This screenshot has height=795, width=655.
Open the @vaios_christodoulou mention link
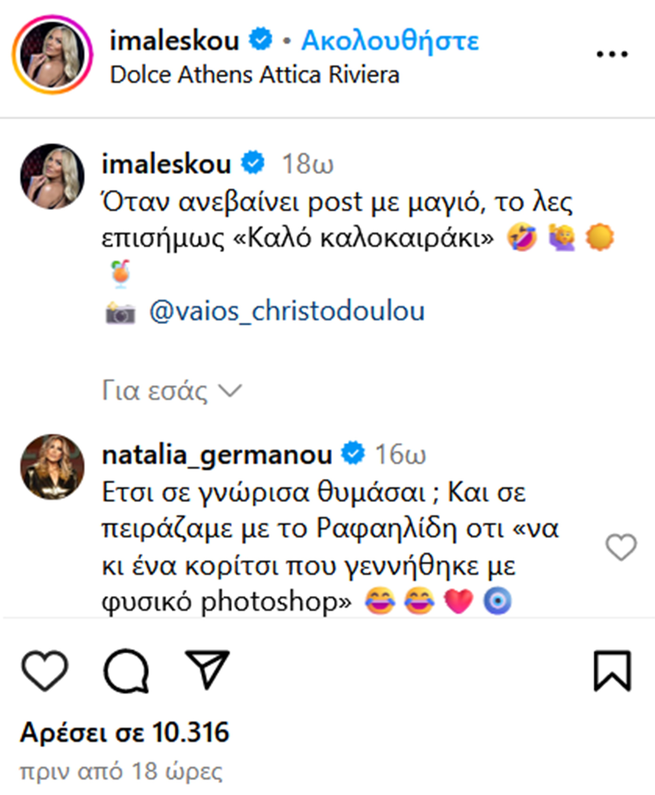point(287,311)
